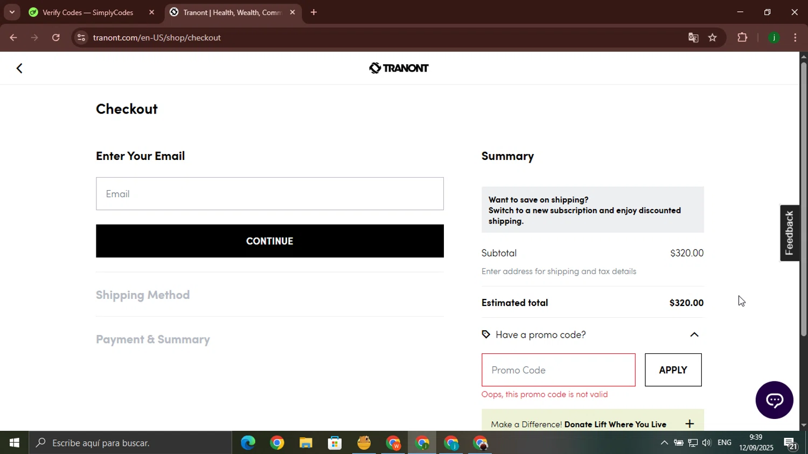Open Microsoft Store from taskbar
The width and height of the screenshot is (808, 454).
335,443
